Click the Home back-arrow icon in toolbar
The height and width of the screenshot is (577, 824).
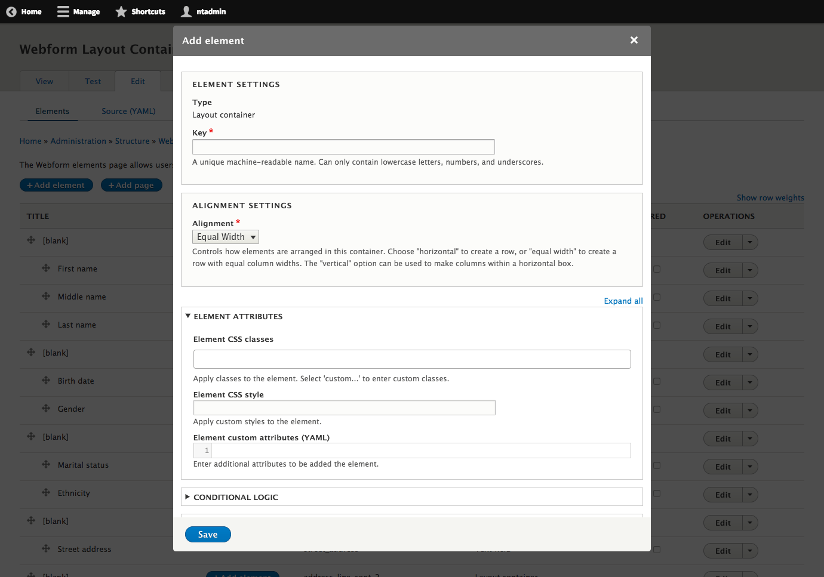11,12
